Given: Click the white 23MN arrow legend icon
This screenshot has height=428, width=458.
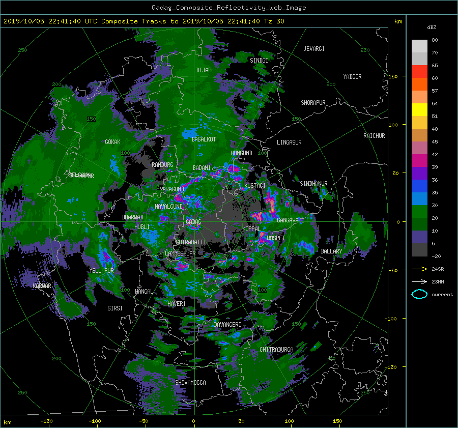Looking at the screenshot, I should click(x=419, y=281).
